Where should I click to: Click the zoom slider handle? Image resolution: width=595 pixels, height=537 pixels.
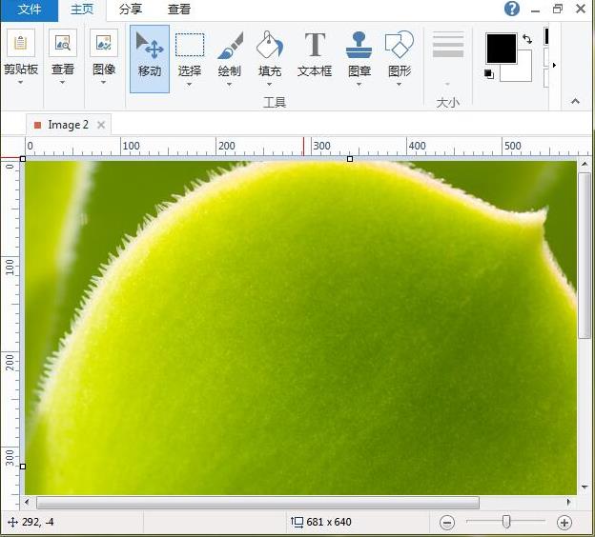[506, 522]
